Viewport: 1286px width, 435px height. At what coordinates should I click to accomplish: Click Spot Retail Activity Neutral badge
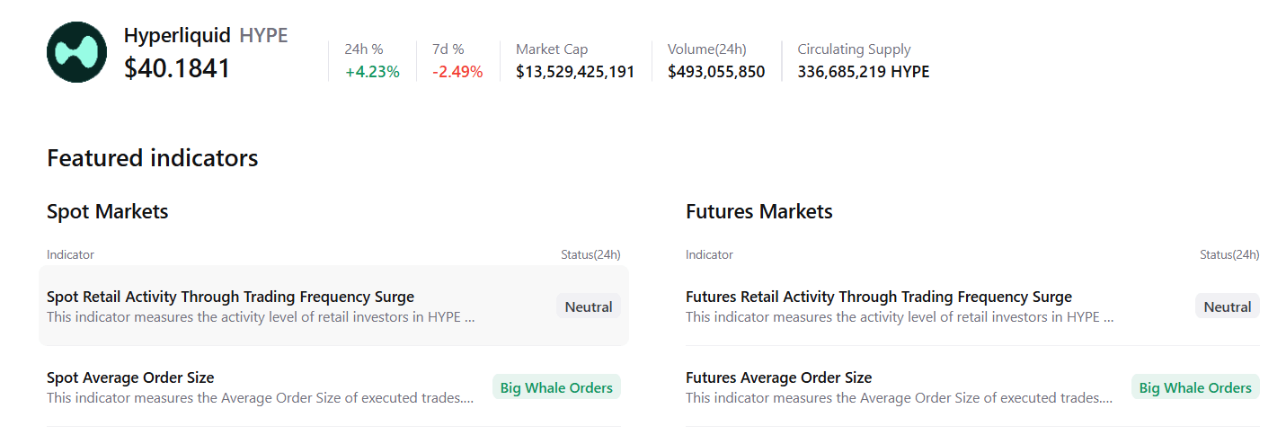pos(588,306)
